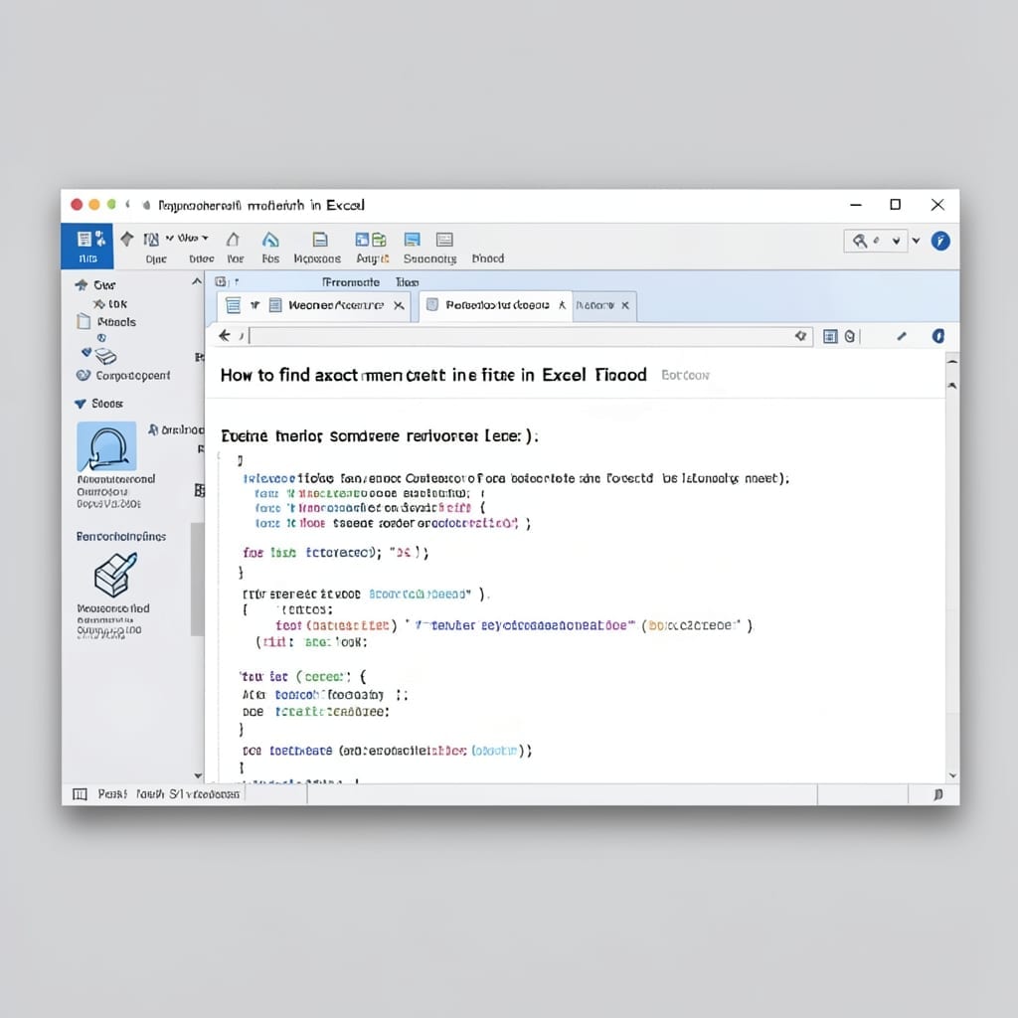Screen dimensions: 1018x1018
Task: Click the pencil edit icon near the address bar
Action: [901, 336]
